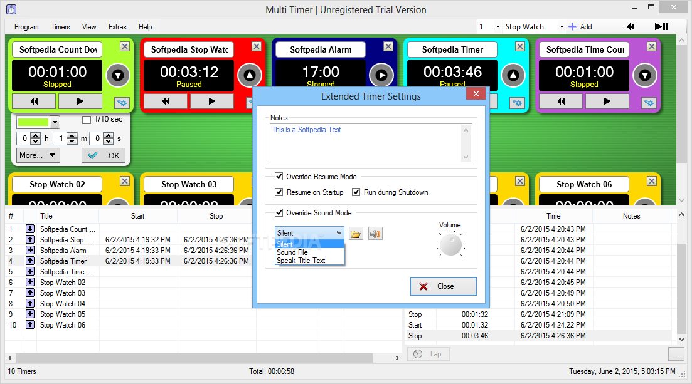692x384 pixels.
Task: Choose Sound File in sound mode list
Action: [x=309, y=252]
